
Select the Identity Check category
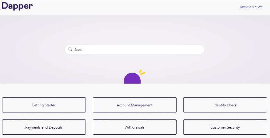(x=225, y=105)
